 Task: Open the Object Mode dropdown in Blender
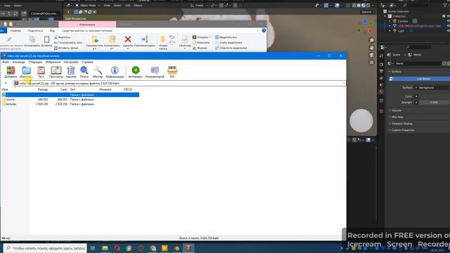click(87, 6)
